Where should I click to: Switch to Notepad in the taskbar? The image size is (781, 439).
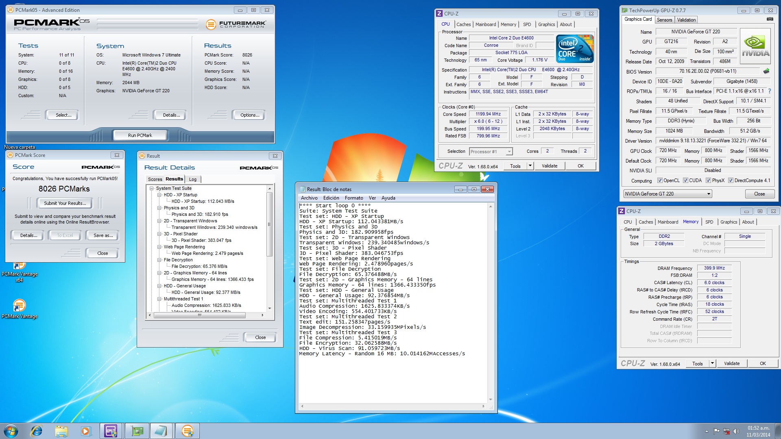click(x=161, y=431)
